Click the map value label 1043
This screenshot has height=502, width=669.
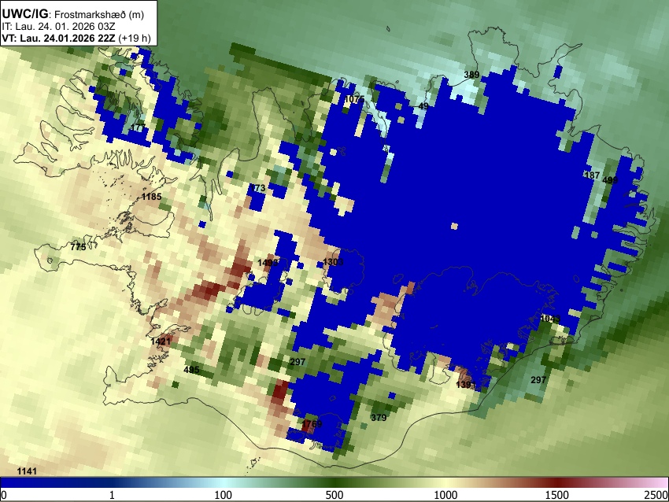[550, 319]
